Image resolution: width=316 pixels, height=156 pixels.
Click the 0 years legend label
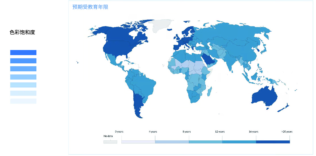pyautogui.click(x=119, y=132)
